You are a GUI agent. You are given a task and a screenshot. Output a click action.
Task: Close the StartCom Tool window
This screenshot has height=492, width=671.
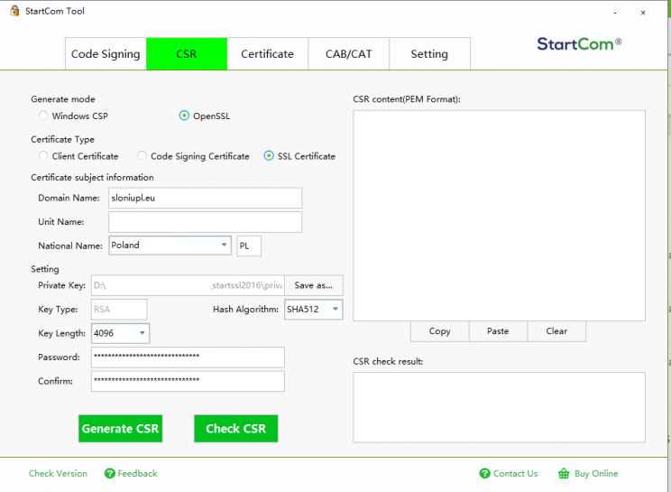click(643, 13)
